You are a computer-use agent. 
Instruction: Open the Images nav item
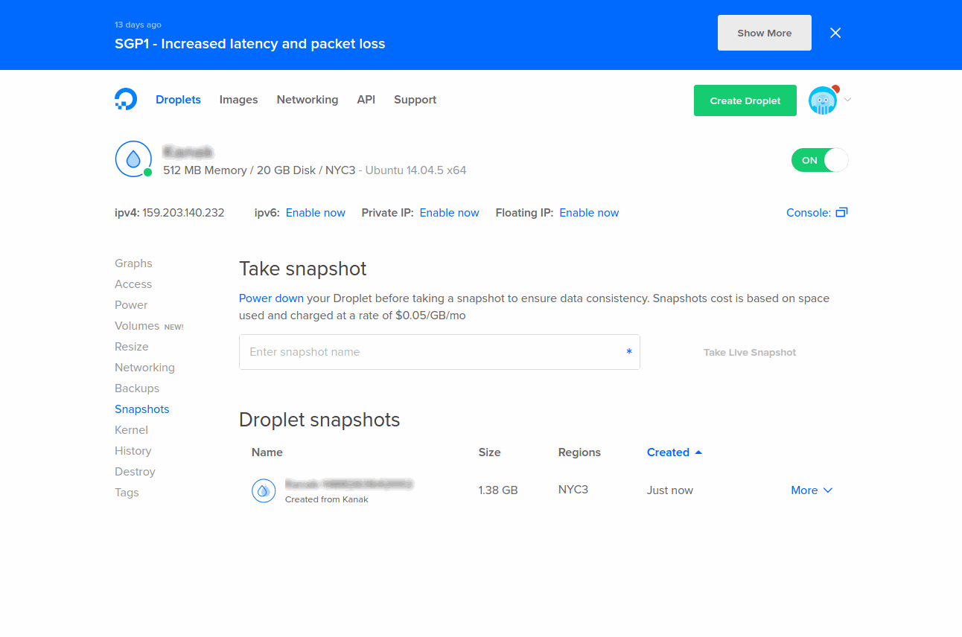238,100
